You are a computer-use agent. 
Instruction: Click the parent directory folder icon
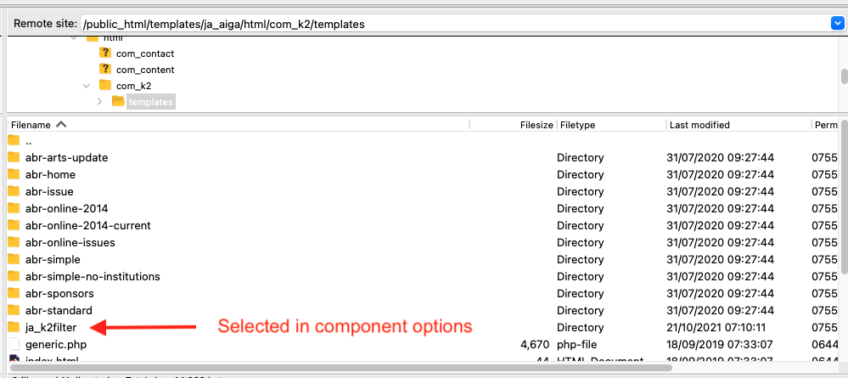point(14,140)
